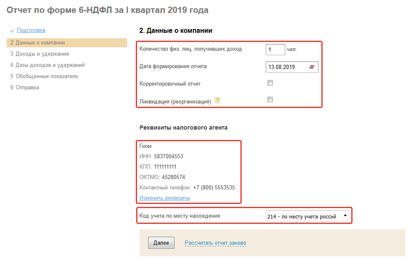Tick the Ликвидация (реорганизация) checkbox
The width and height of the screenshot is (409, 260).
270,100
